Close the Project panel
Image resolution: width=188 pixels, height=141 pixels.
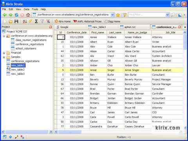(51, 27)
